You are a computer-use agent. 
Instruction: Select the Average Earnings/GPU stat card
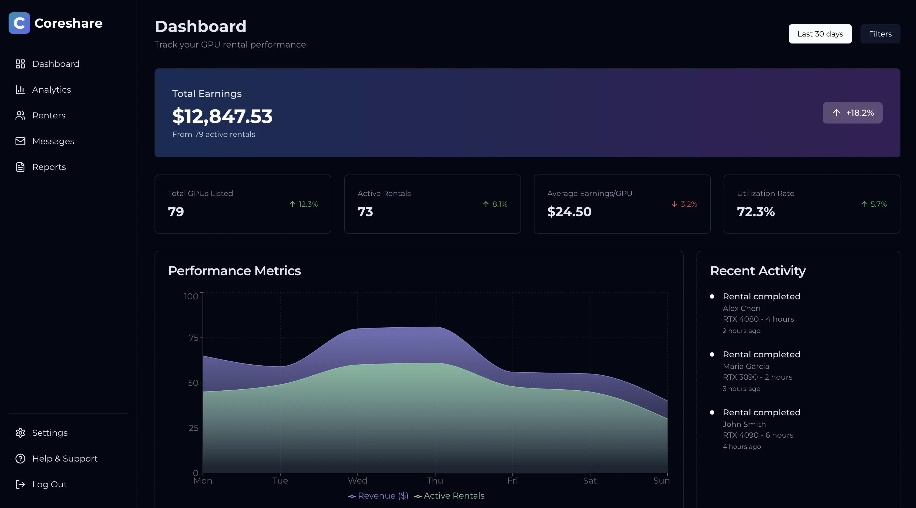(622, 204)
